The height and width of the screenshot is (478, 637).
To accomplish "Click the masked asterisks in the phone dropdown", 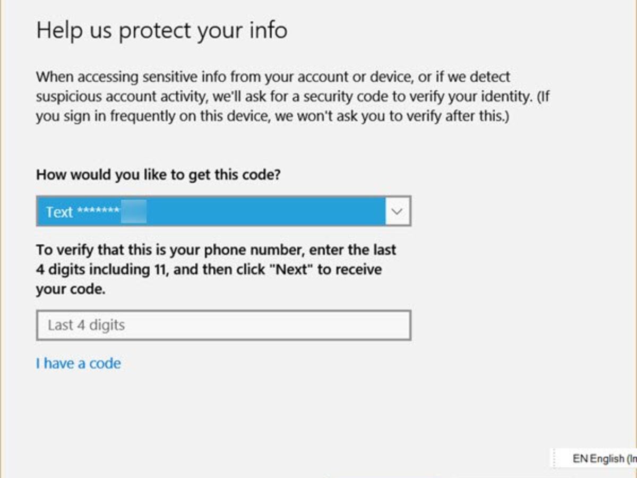I will click(98, 211).
